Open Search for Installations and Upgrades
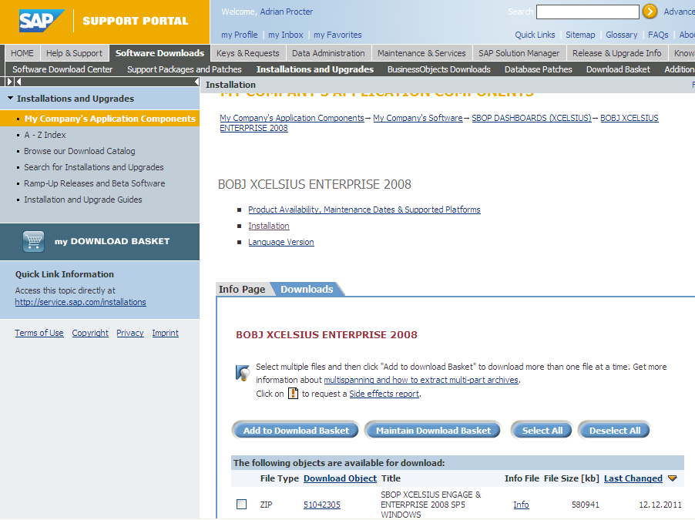 coord(94,167)
